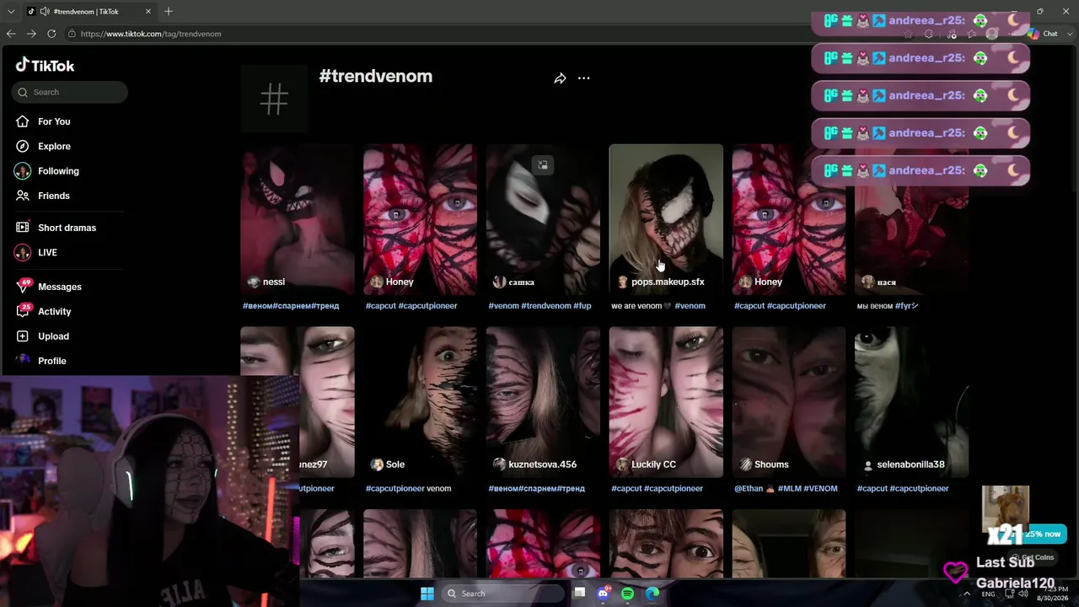Screen dimensions: 1079x607
Task: Open the taskbar clock and date
Action: point(1052,594)
